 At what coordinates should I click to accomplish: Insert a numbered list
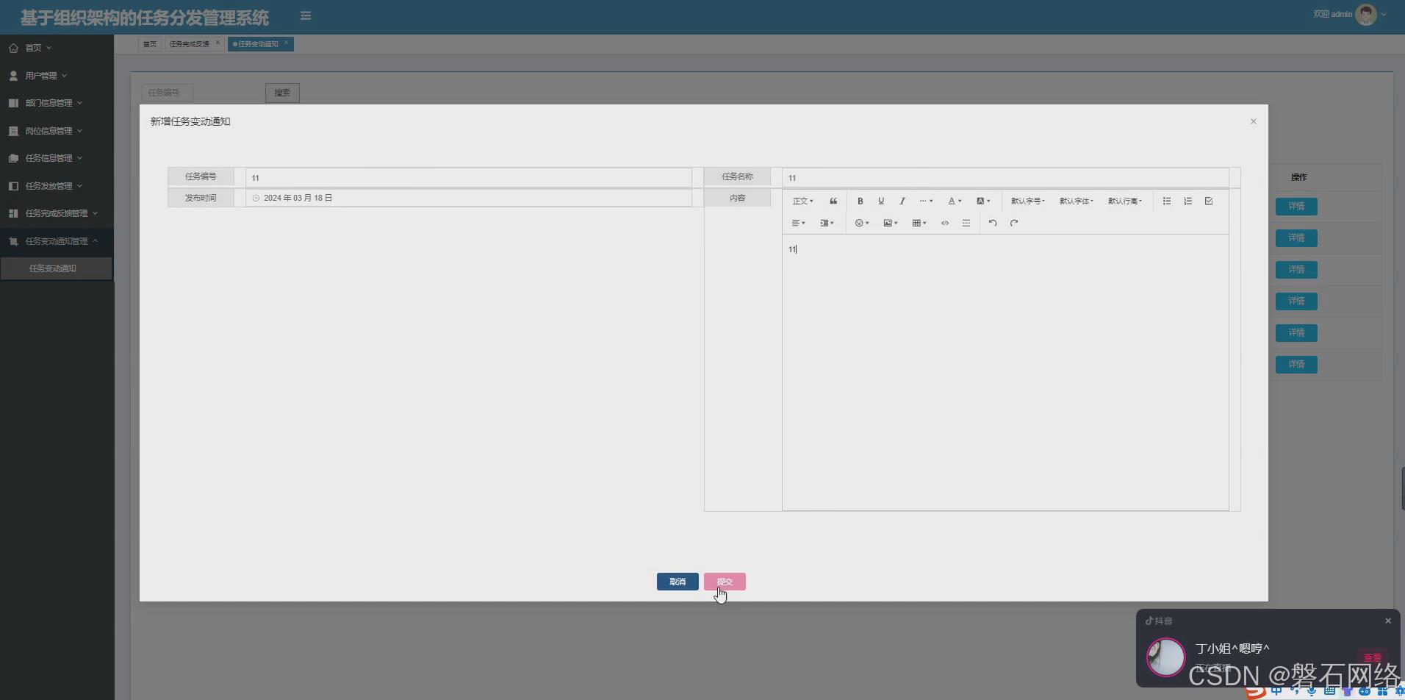coord(1187,201)
